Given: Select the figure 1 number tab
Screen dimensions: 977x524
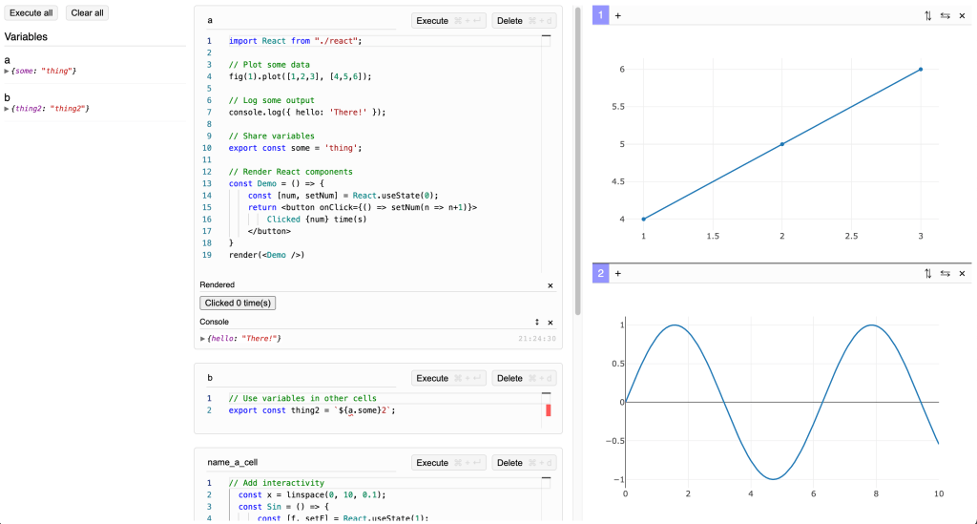Looking at the screenshot, I should click(600, 16).
